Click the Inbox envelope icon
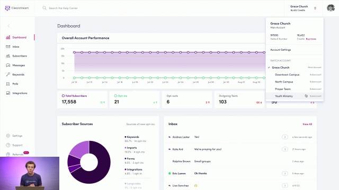 [x=8, y=46]
